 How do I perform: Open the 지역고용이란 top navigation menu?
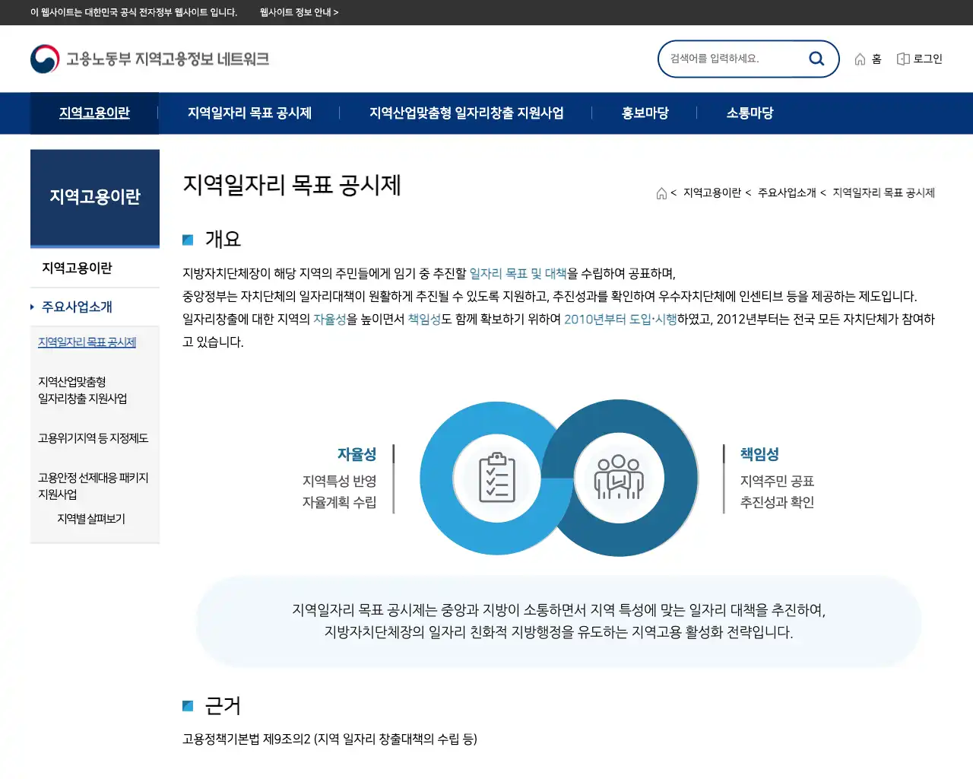[94, 113]
